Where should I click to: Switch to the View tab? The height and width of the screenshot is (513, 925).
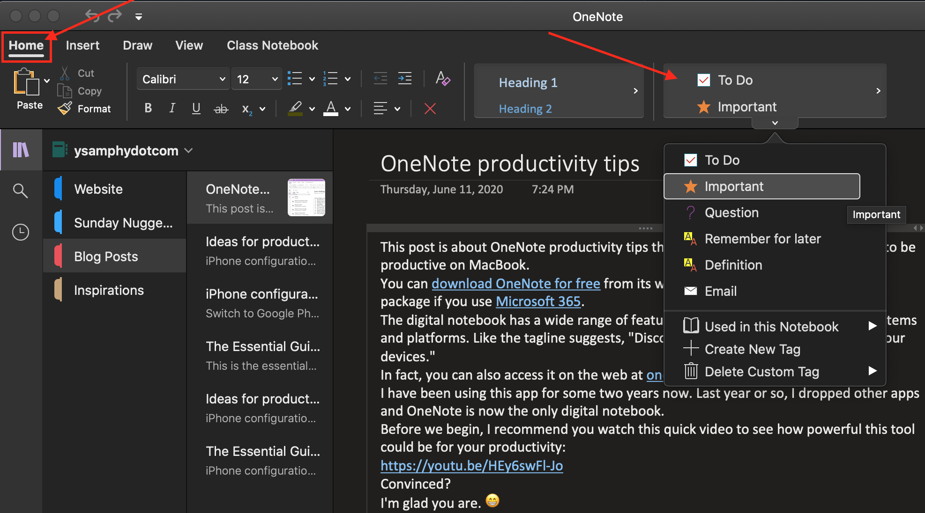(x=189, y=45)
